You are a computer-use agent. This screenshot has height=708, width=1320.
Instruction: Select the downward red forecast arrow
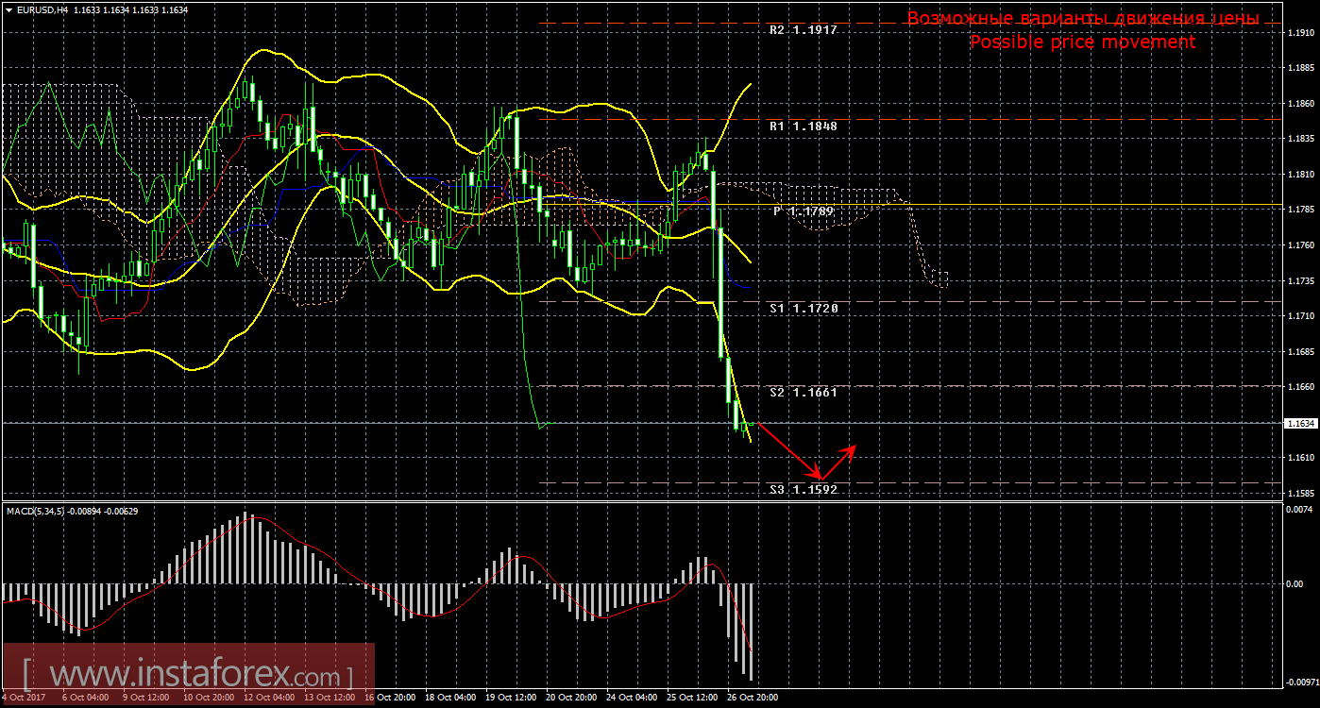pyautogui.click(x=788, y=450)
